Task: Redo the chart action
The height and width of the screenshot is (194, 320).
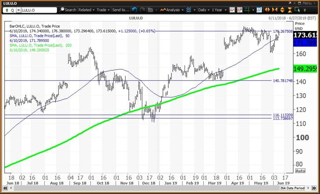Action: tap(142, 10)
